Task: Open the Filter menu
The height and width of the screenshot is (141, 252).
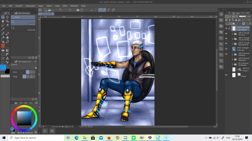Action: tap(65, 6)
